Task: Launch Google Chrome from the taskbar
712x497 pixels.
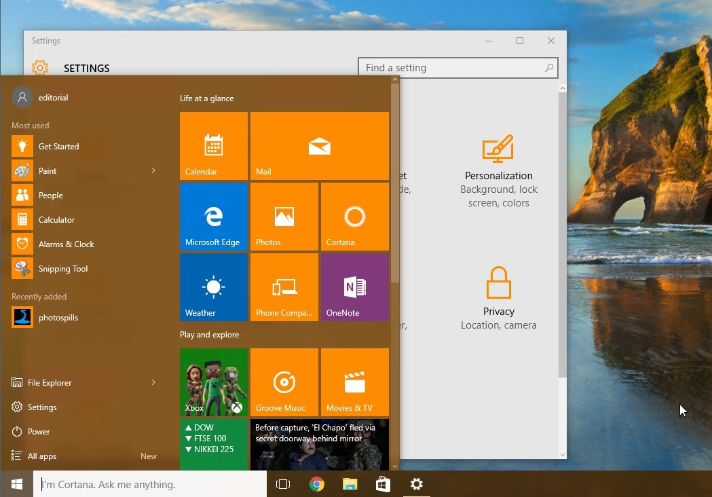Action: point(316,484)
